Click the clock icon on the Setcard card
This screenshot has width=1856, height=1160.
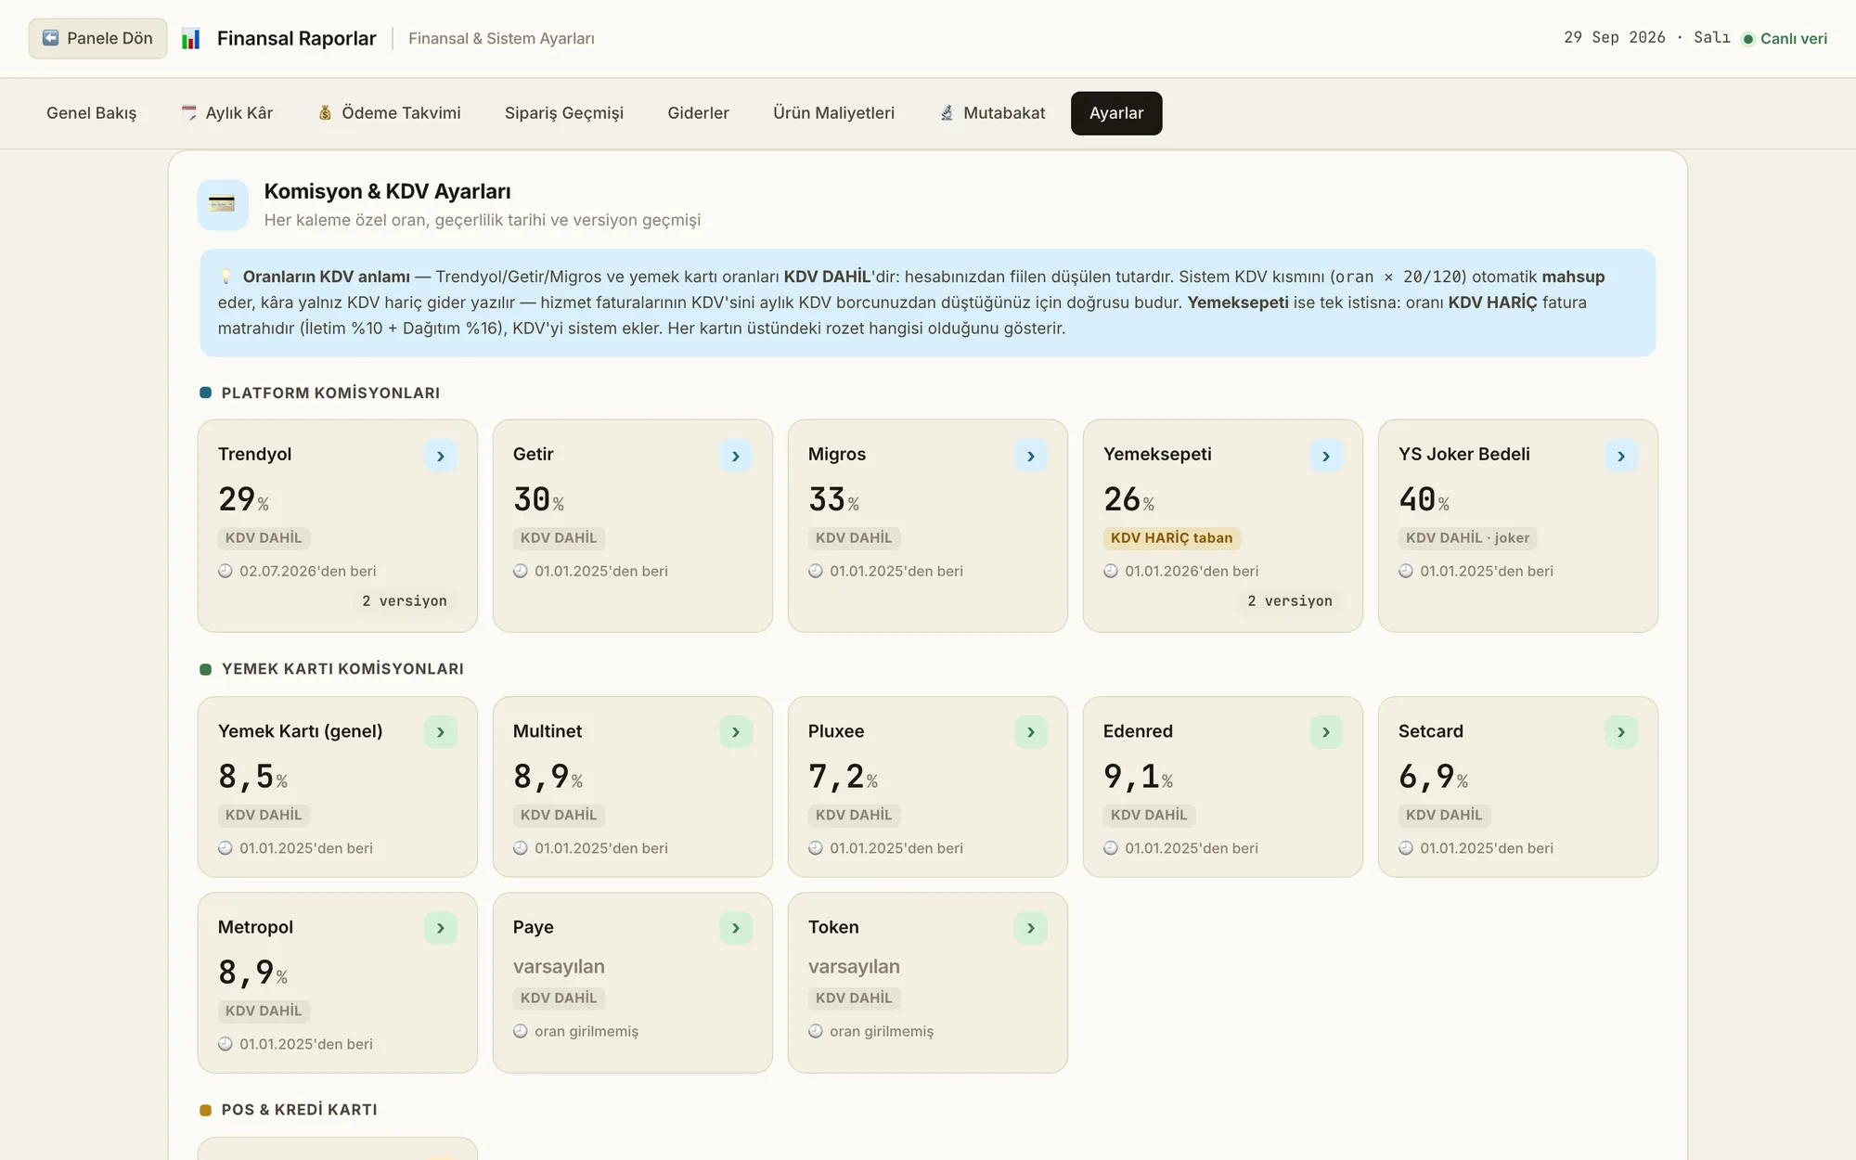pyautogui.click(x=1406, y=848)
